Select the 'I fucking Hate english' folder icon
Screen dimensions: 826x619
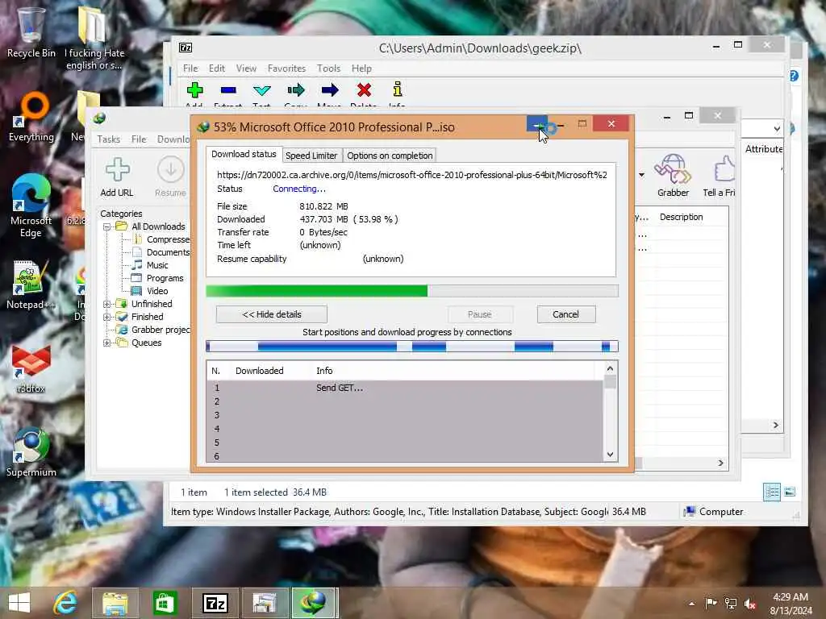tap(95, 38)
